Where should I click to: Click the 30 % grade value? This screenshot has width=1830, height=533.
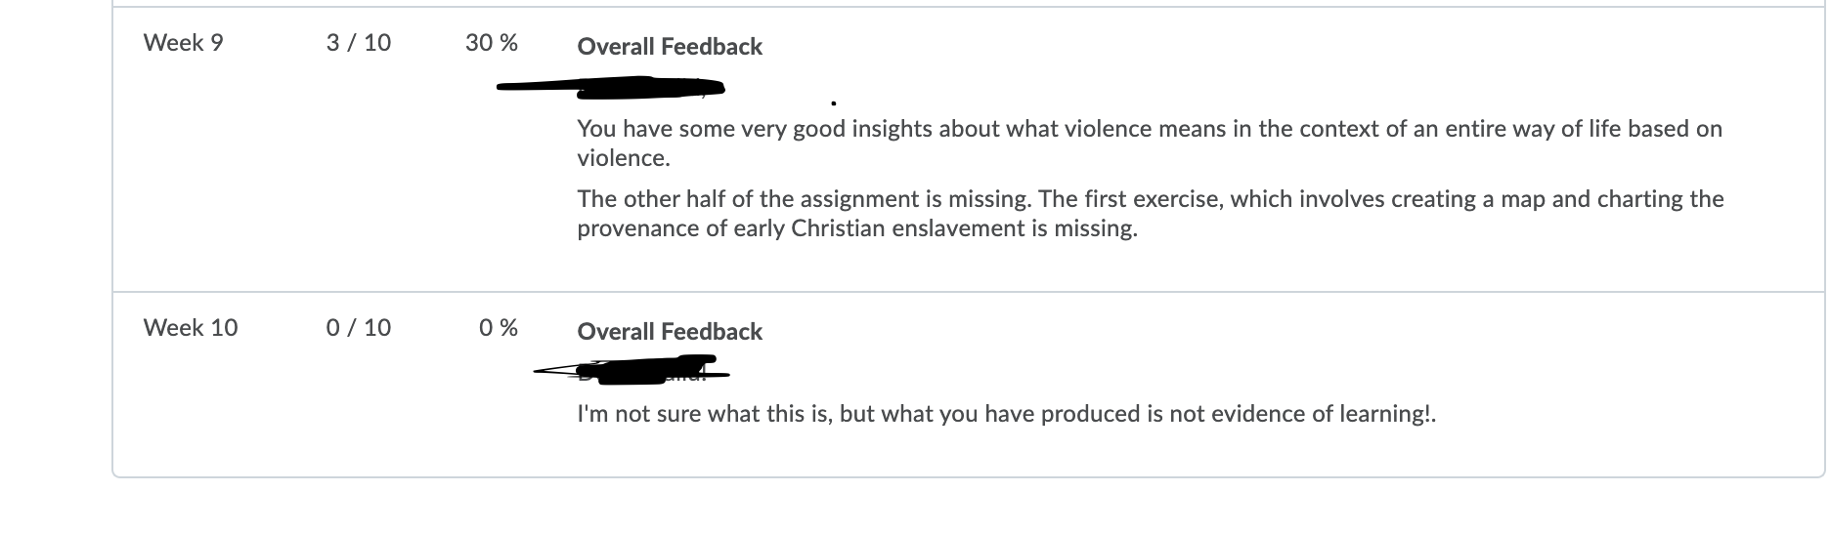pyautogui.click(x=492, y=42)
